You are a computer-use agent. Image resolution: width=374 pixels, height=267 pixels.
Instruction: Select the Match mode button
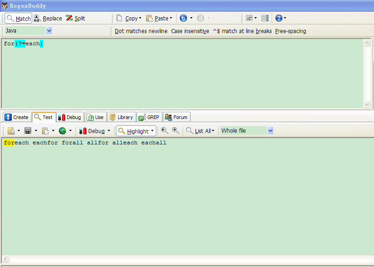19,19
